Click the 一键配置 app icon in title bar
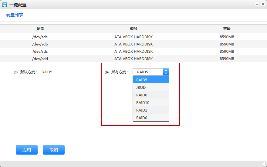267x167 pixels. 5,5
